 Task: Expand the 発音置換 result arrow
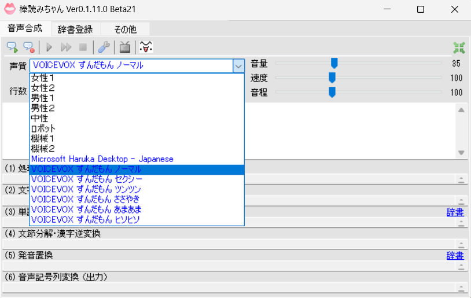click(x=461, y=266)
